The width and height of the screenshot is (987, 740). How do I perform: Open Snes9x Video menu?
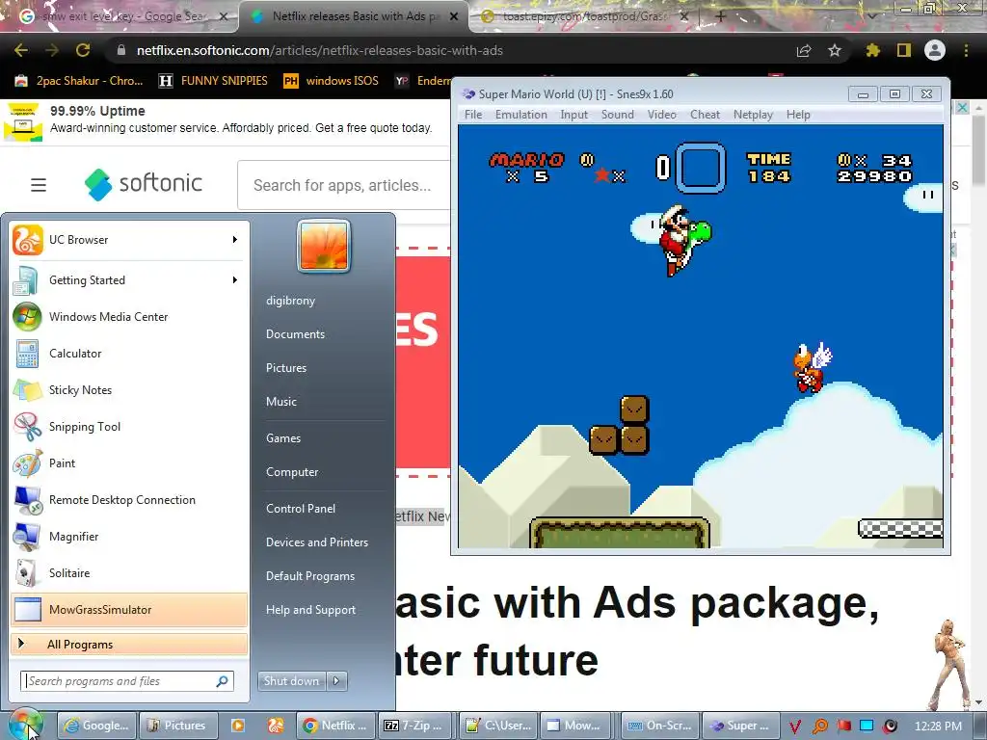point(661,115)
